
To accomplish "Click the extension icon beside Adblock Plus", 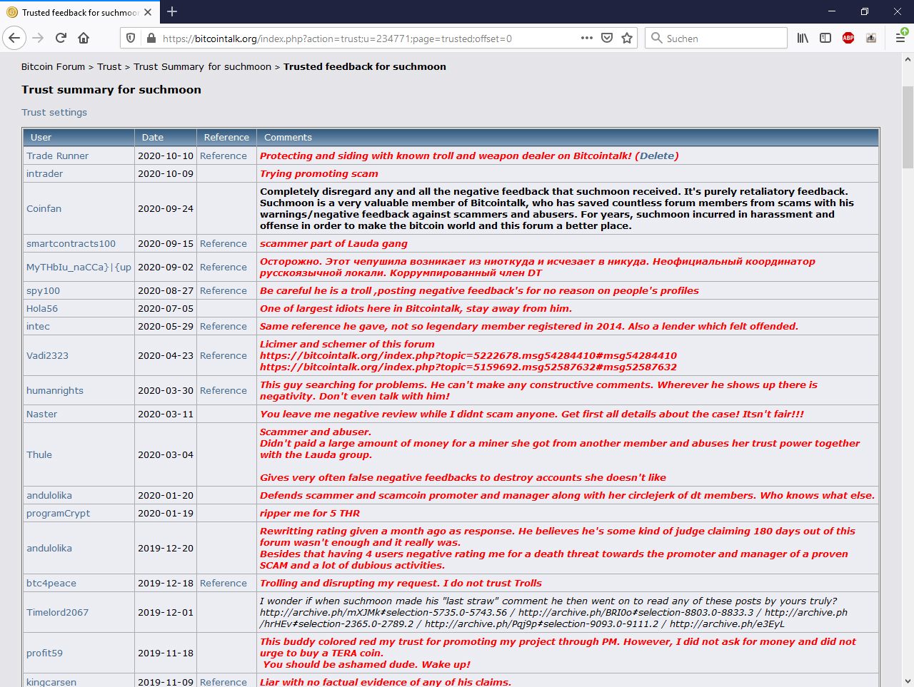I will click(871, 38).
